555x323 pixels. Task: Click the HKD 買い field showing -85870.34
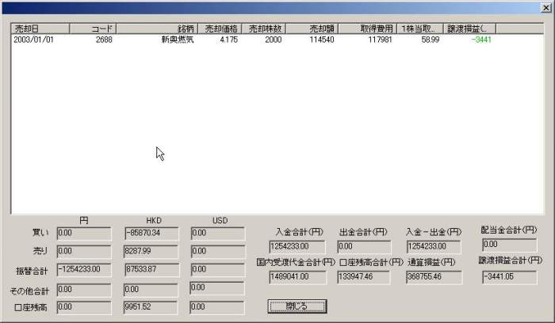click(x=152, y=233)
